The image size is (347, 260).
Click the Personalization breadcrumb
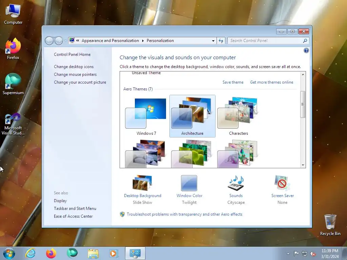pos(160,41)
